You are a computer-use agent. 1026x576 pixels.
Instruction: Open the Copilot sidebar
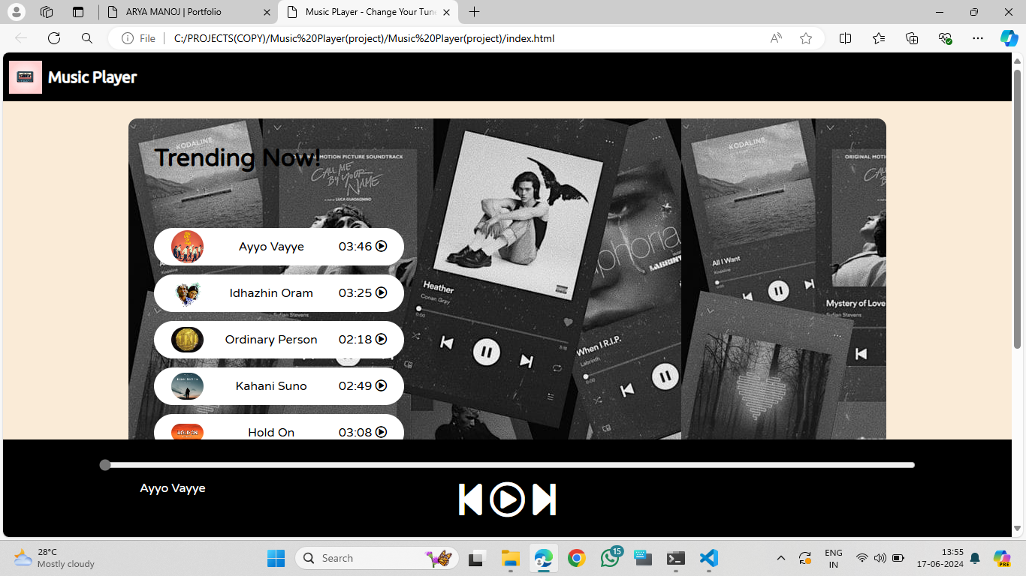1009,38
